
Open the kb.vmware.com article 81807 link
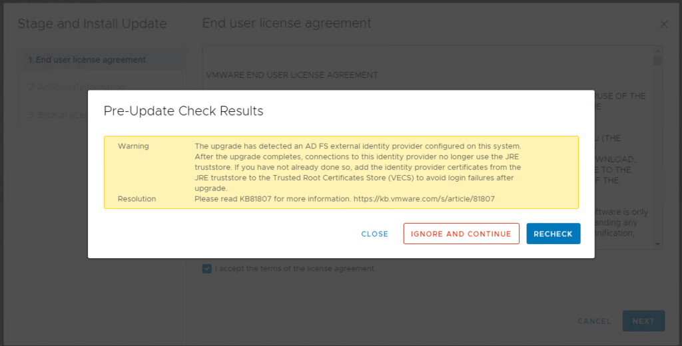[x=424, y=199]
